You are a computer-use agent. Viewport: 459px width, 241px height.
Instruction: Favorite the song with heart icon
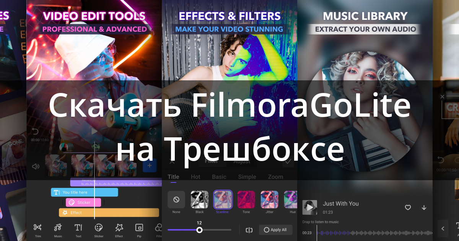point(408,207)
